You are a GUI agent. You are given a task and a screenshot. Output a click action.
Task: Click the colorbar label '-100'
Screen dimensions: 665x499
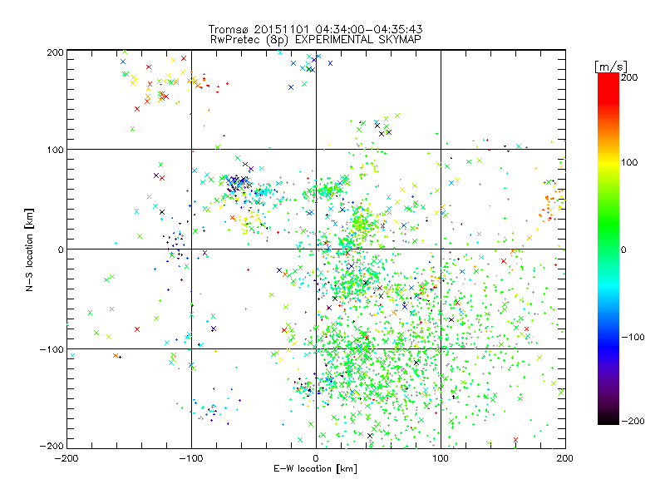tap(633, 337)
